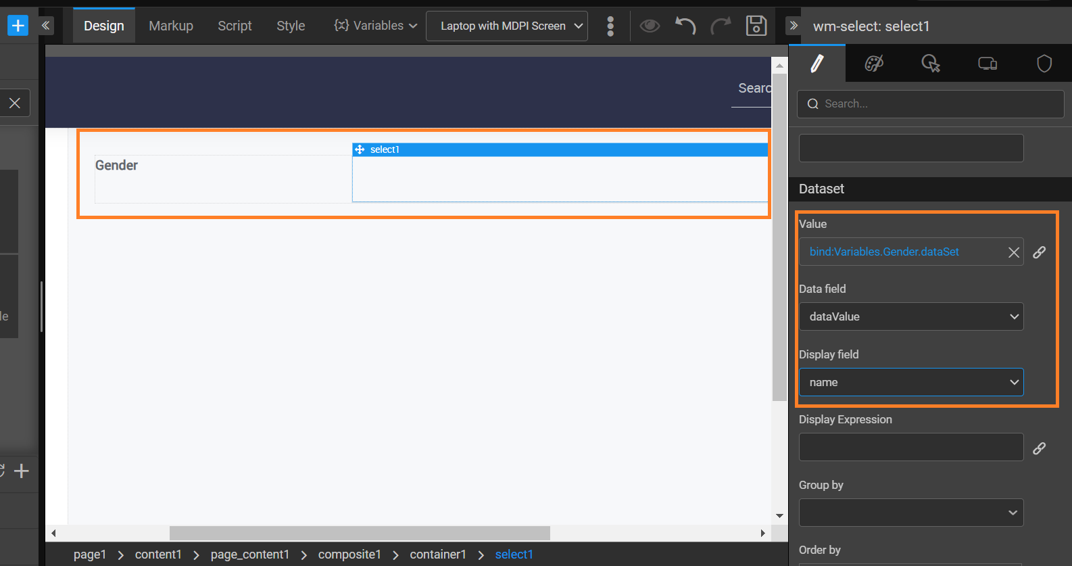The image size is (1072, 566).
Task: Expand the Display field dropdown showing name
Action: [910, 382]
